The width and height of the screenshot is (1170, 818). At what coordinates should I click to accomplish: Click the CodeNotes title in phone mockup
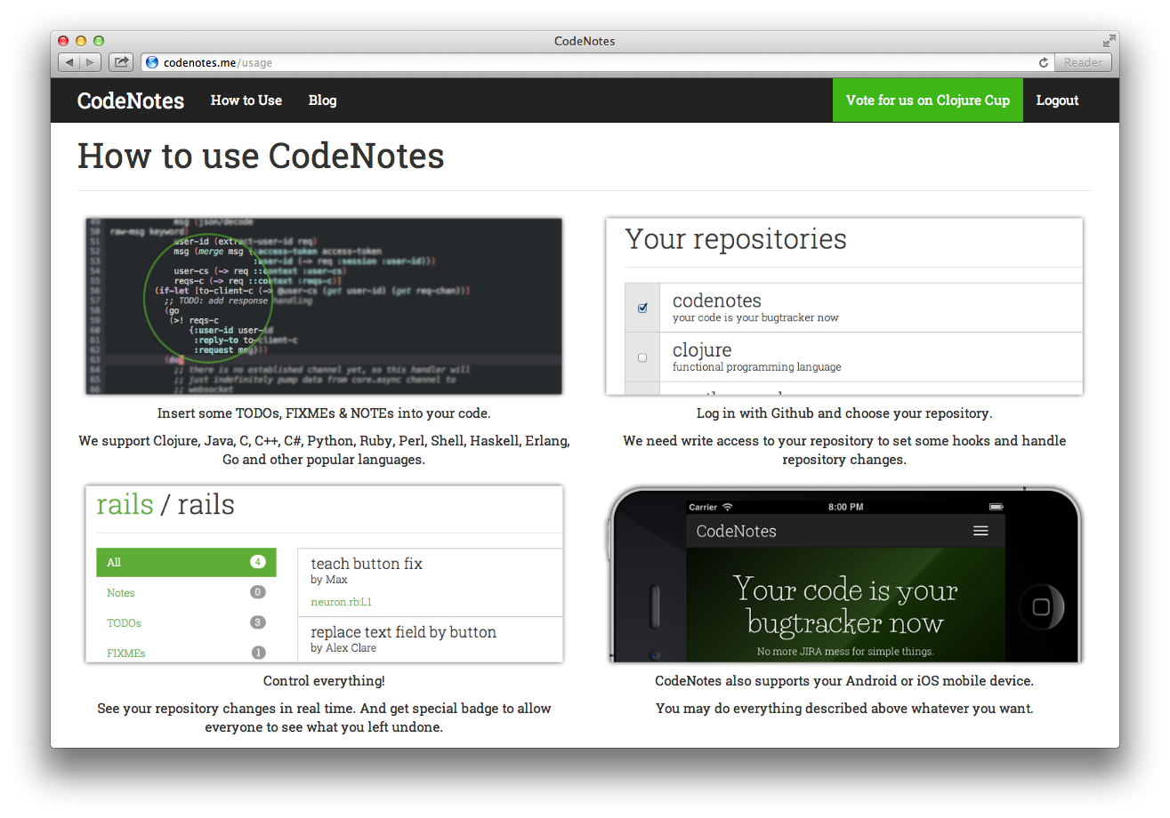736,532
